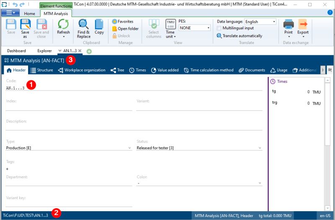335x220 pixels.
Task: Click the Times panel scrollbar down arrow
Action: pyautogui.click(x=327, y=208)
